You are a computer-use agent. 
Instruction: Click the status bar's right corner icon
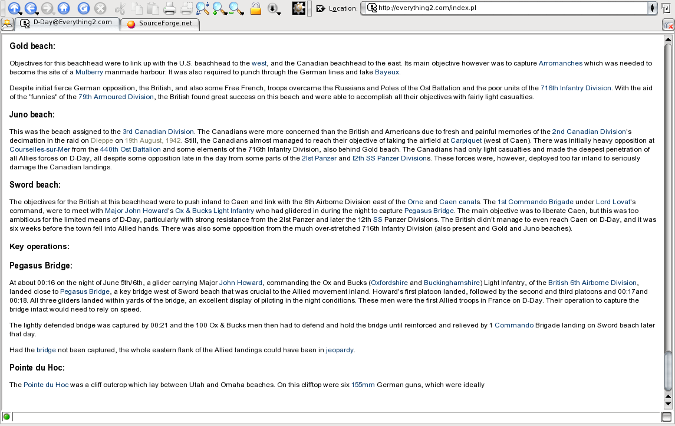coord(666,417)
